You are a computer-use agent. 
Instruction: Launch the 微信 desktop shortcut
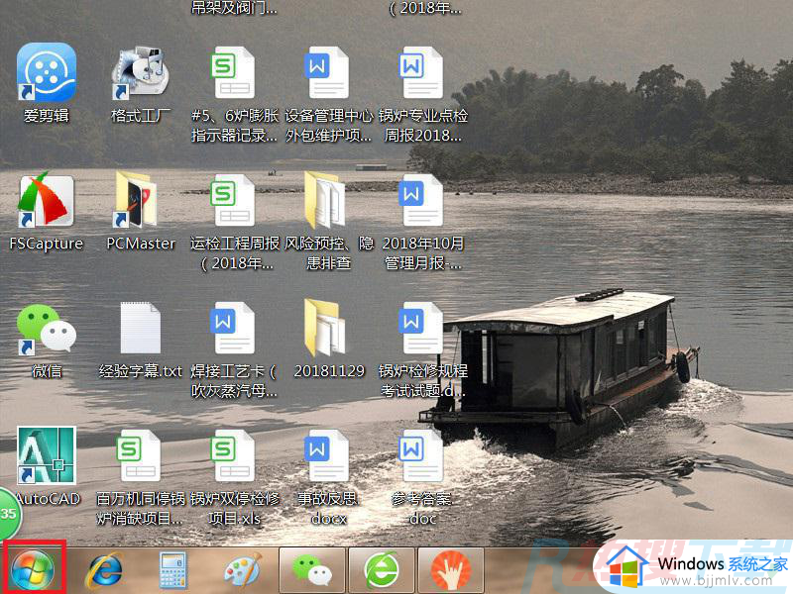coord(46,328)
